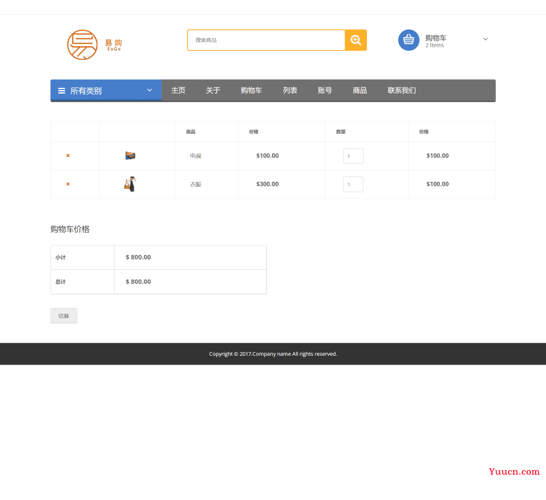546x500 pixels.
Task: Open 购物车 in navigation bar
Action: [251, 91]
